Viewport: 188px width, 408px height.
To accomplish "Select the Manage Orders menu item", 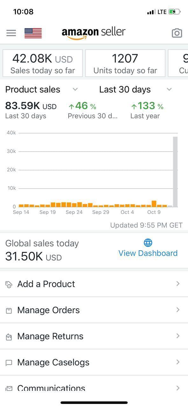I will pos(94,310).
